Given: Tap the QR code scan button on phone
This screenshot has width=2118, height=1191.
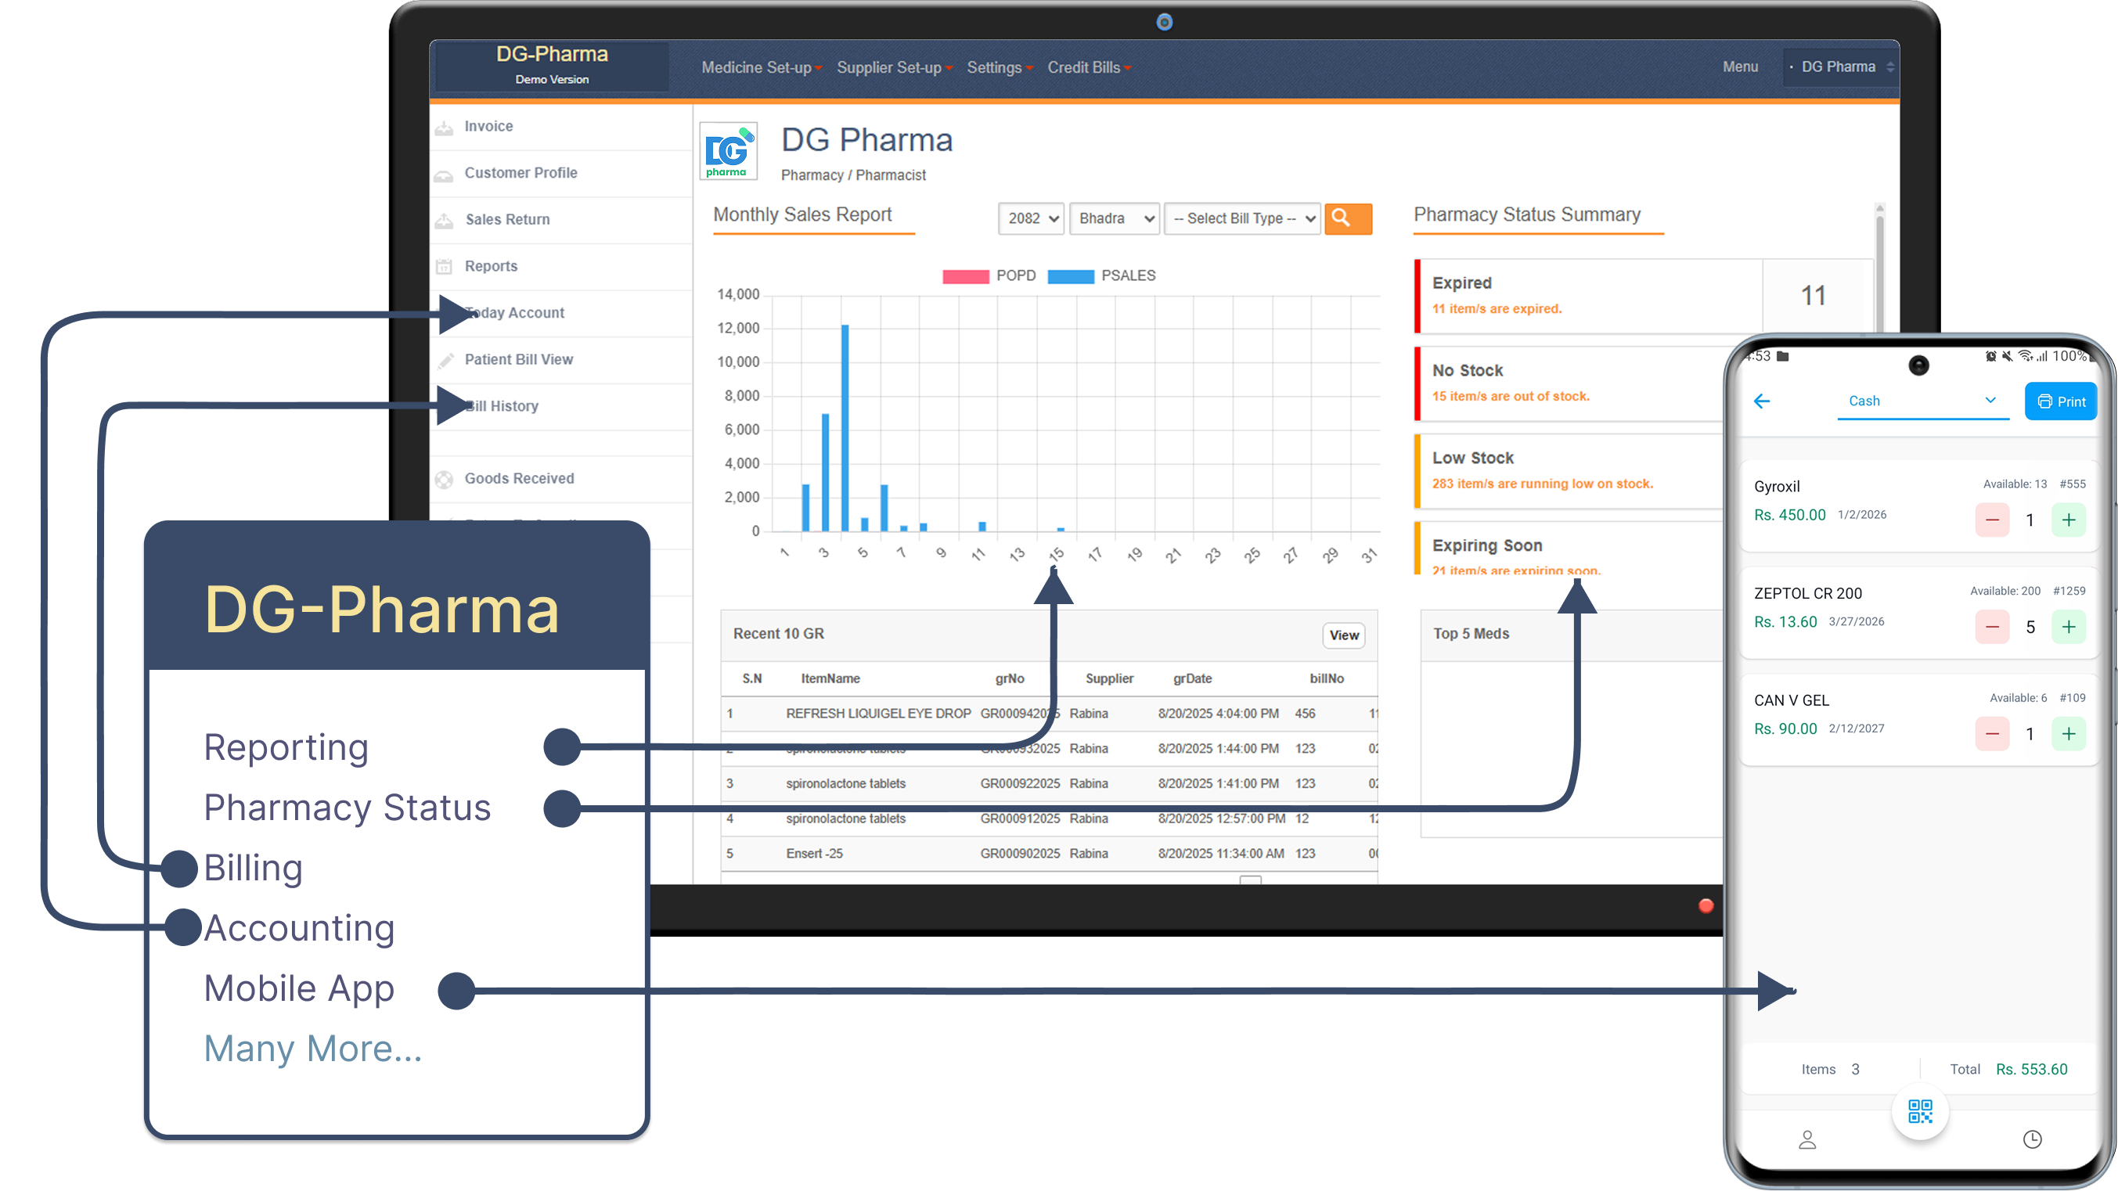Looking at the screenshot, I should tap(1919, 1111).
